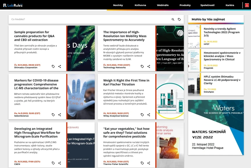Click 'Wiley Analytical Science' organizer name
251x168 pixels.
click(x=116, y=116)
